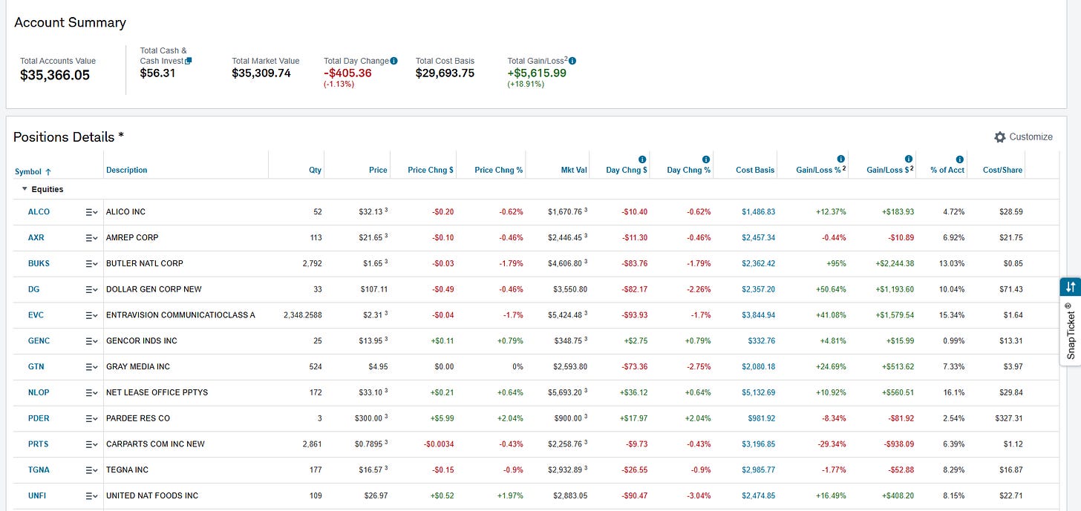Image resolution: width=1081 pixels, height=511 pixels.
Task: Sort by the Symbol column header
Action: pos(33,171)
